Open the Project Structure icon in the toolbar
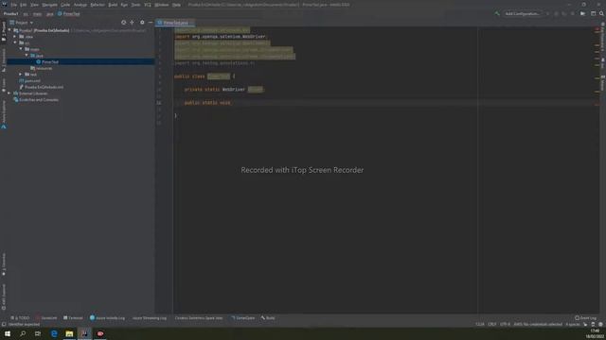 (583, 13)
